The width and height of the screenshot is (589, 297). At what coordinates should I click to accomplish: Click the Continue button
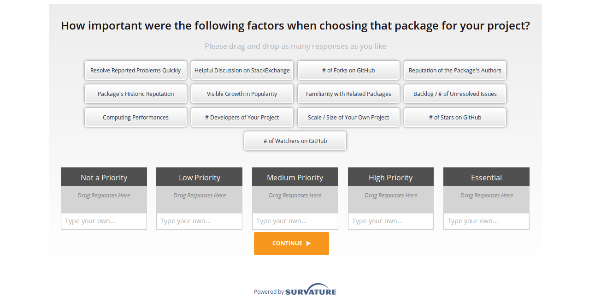click(x=291, y=244)
